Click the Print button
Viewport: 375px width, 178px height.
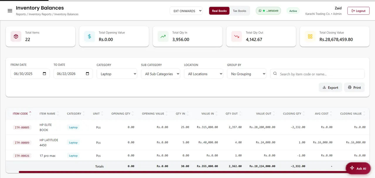(x=354, y=87)
